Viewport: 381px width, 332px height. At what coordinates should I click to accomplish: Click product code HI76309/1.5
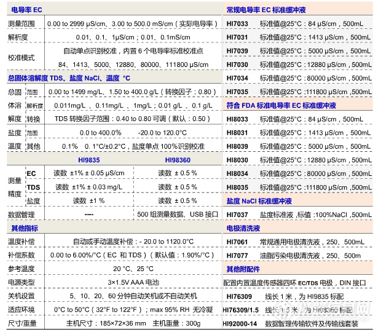pos(240,310)
